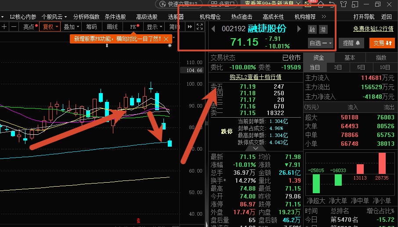Select the 3日 period tab

click(338, 68)
